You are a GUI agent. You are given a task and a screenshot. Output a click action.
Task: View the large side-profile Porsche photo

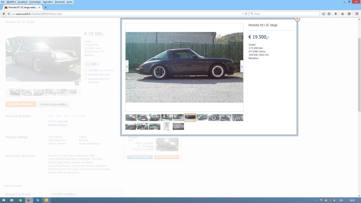pos(184,67)
